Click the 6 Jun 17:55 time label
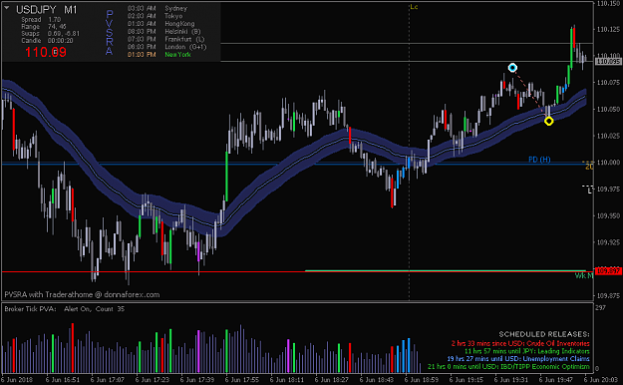 (x=242, y=380)
